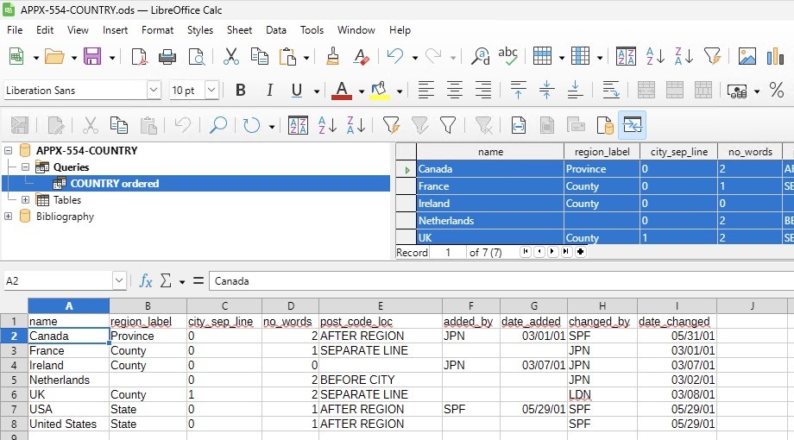
Task: Select row 5 header
Action: (x=14, y=380)
